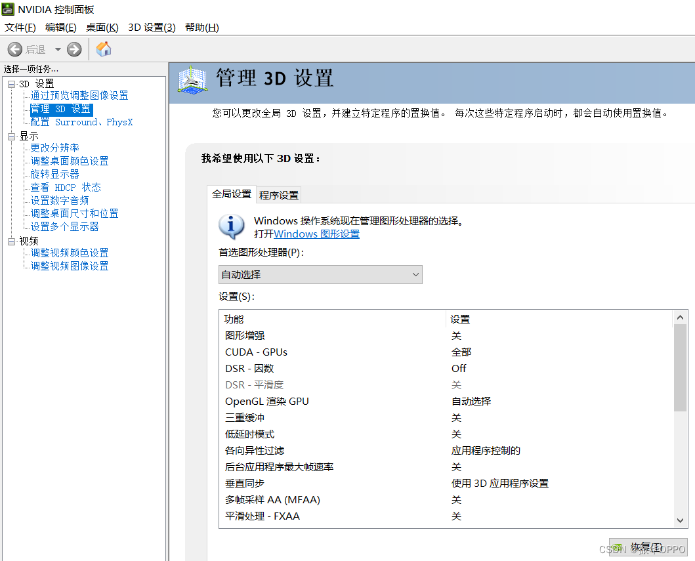The width and height of the screenshot is (695, 561).
Task: Select the 平滑处理 - FXAA row
Action: [x=446, y=516]
